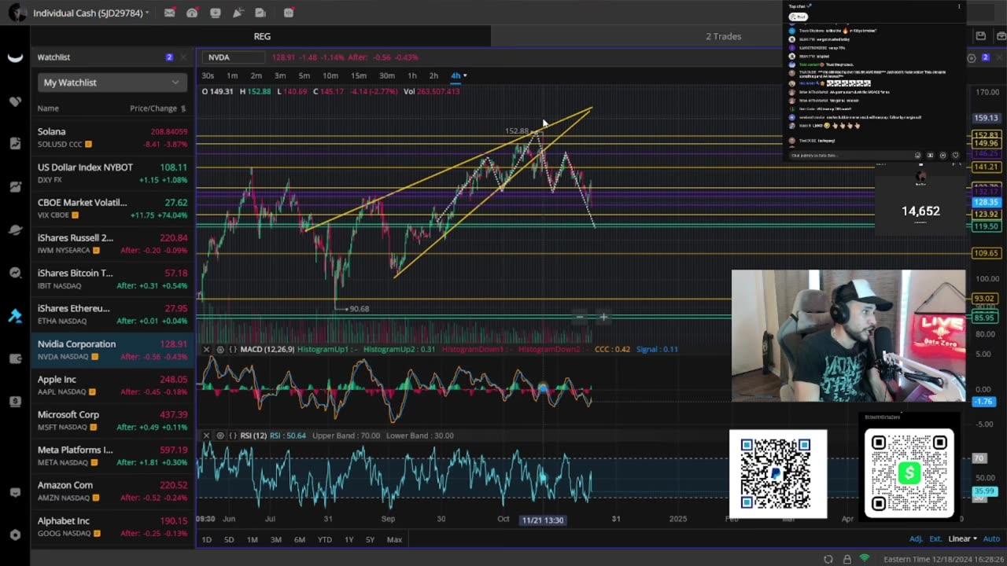Toggle the Adj. price adjustment
The width and height of the screenshot is (1007, 566).
916,539
